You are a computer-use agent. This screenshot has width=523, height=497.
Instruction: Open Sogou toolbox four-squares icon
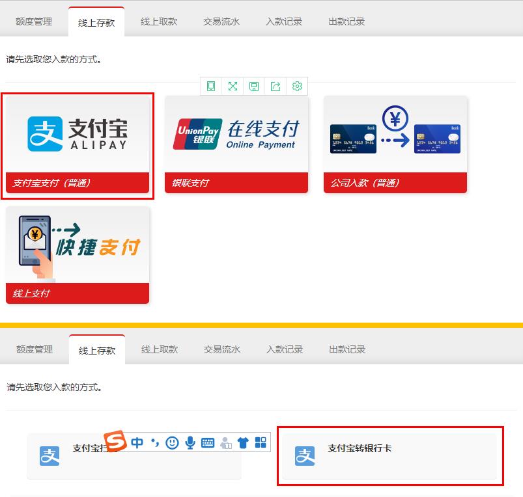coord(261,443)
